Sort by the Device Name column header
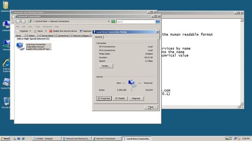The width and height of the screenshot is (252, 141). click(x=47, y=36)
